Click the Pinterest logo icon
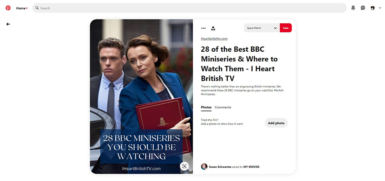Viewport: 385px width, 181px height. point(8,8)
